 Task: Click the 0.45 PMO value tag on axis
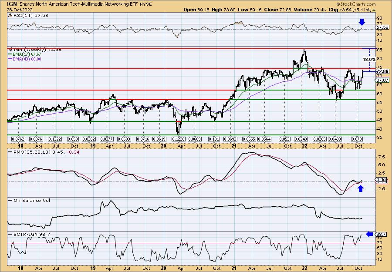[382, 180]
